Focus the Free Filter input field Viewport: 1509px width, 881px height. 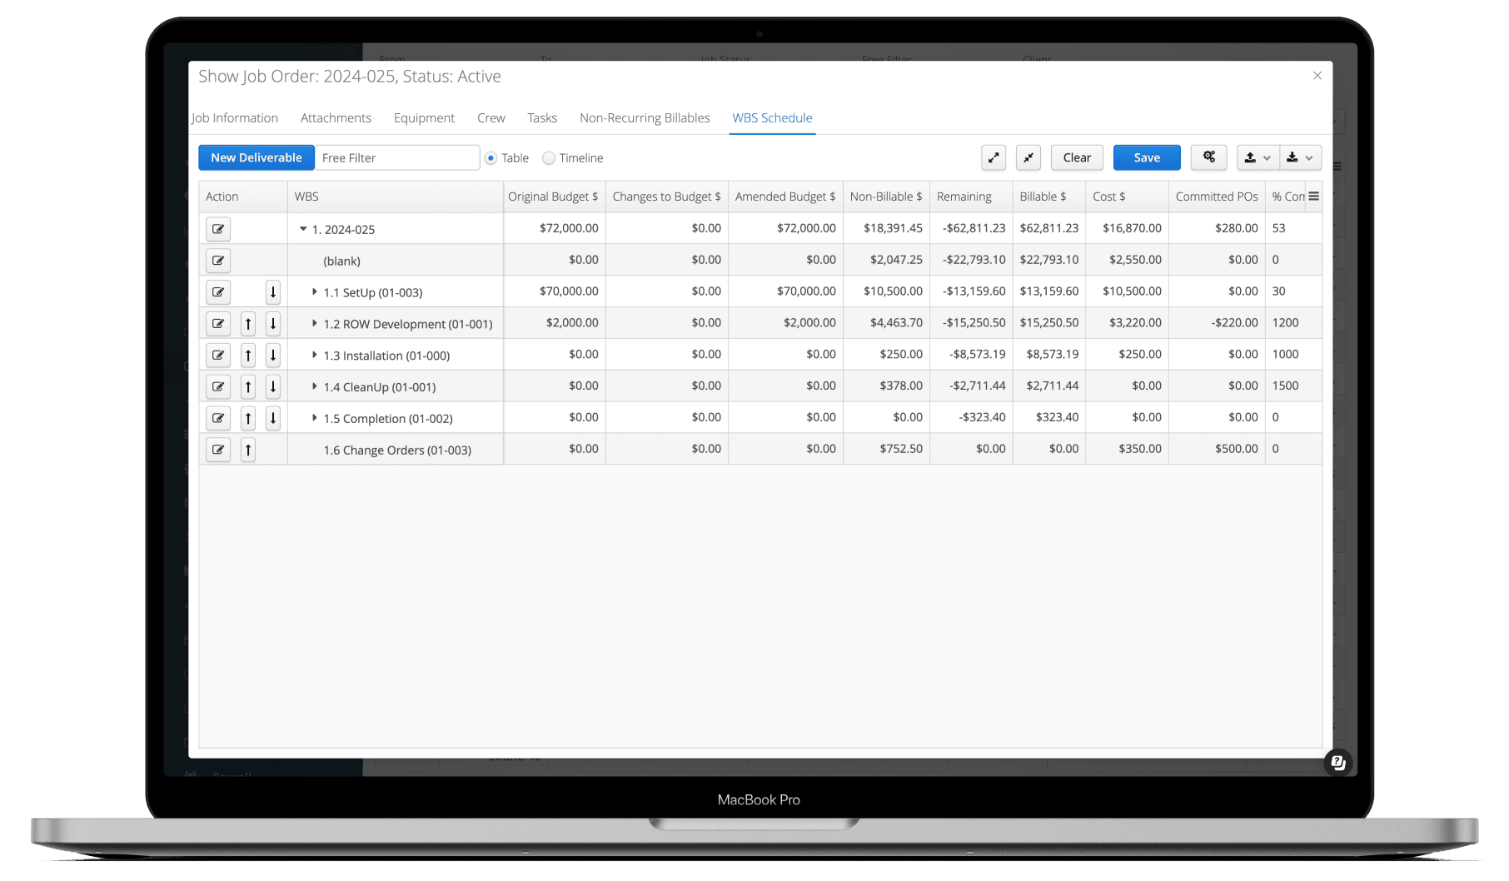[397, 157]
